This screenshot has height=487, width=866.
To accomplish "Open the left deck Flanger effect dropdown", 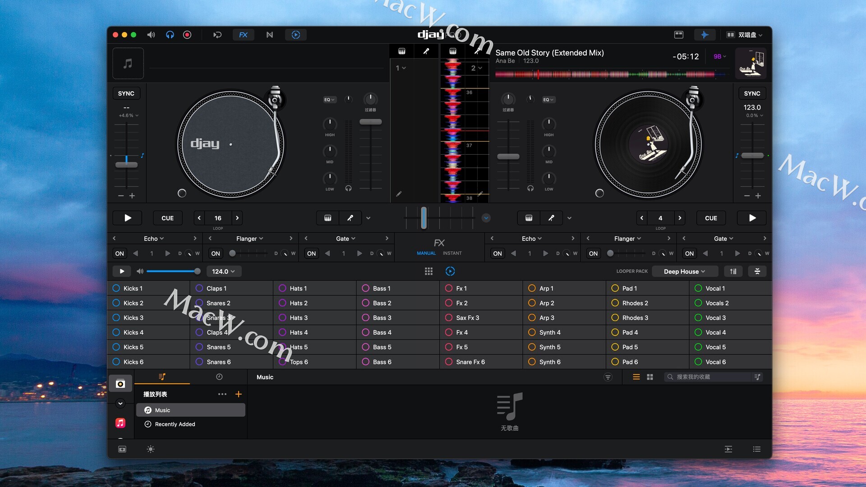I will point(249,239).
